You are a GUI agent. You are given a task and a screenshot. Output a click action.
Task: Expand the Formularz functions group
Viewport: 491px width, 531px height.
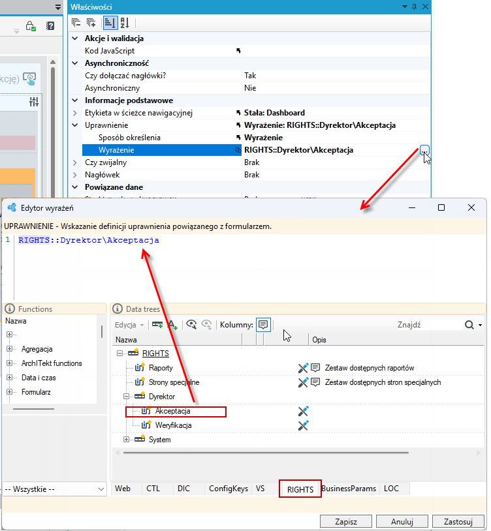pos(9,392)
